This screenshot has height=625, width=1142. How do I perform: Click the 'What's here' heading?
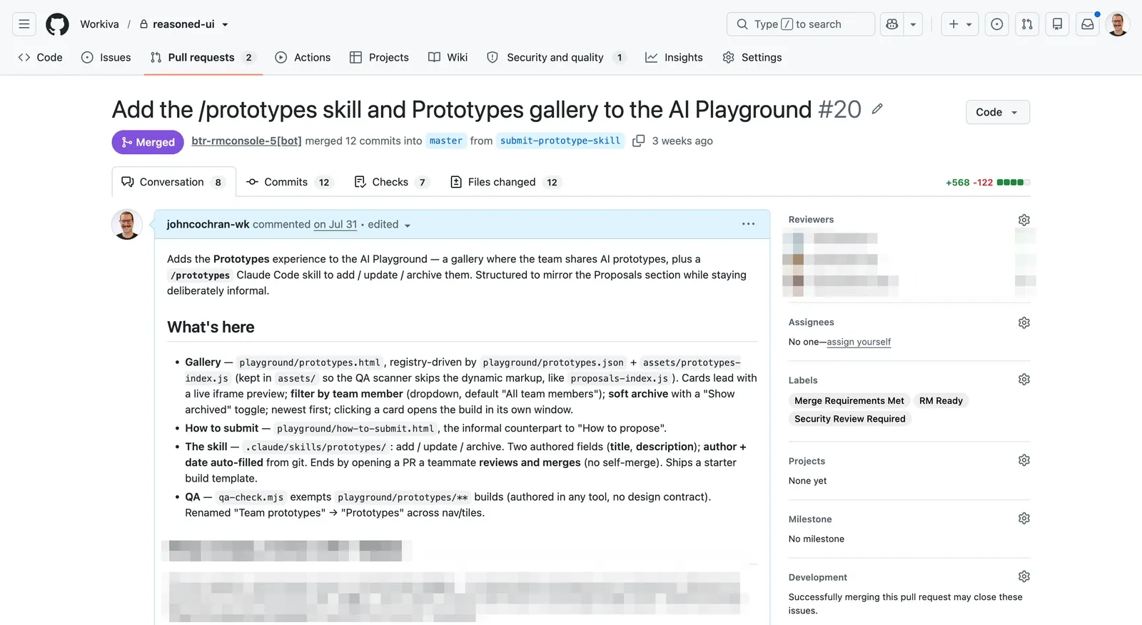pos(211,327)
